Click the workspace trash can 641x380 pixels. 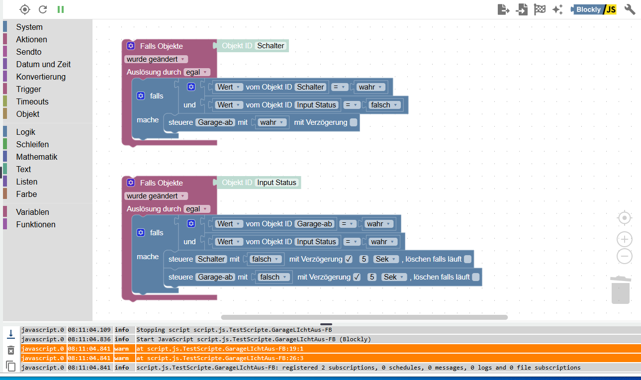coord(621,289)
